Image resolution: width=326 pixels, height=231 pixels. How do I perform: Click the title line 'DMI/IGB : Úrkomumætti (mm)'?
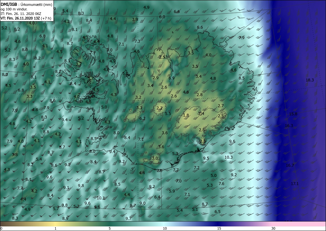pyautogui.click(x=26, y=5)
